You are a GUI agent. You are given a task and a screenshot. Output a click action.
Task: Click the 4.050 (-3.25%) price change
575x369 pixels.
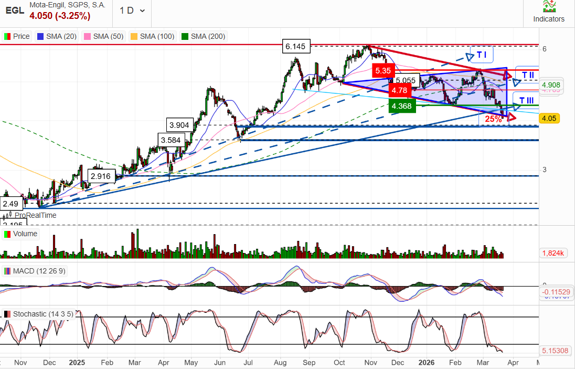click(60, 16)
